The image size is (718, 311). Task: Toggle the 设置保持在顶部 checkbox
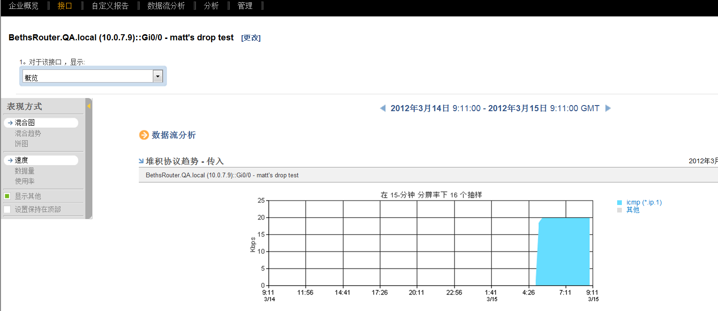click(x=7, y=209)
